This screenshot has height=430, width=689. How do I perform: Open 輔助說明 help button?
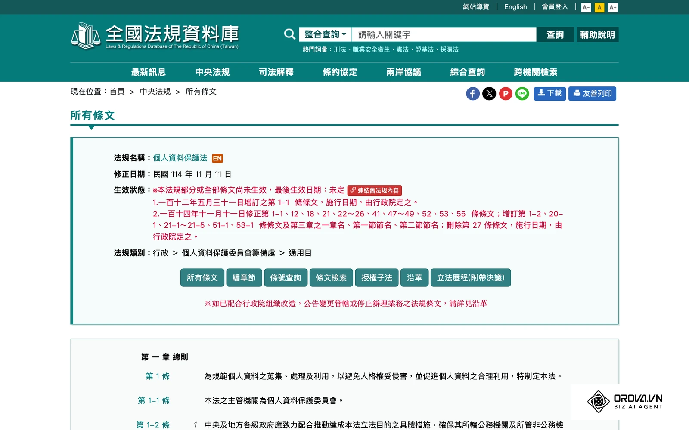pos(598,34)
